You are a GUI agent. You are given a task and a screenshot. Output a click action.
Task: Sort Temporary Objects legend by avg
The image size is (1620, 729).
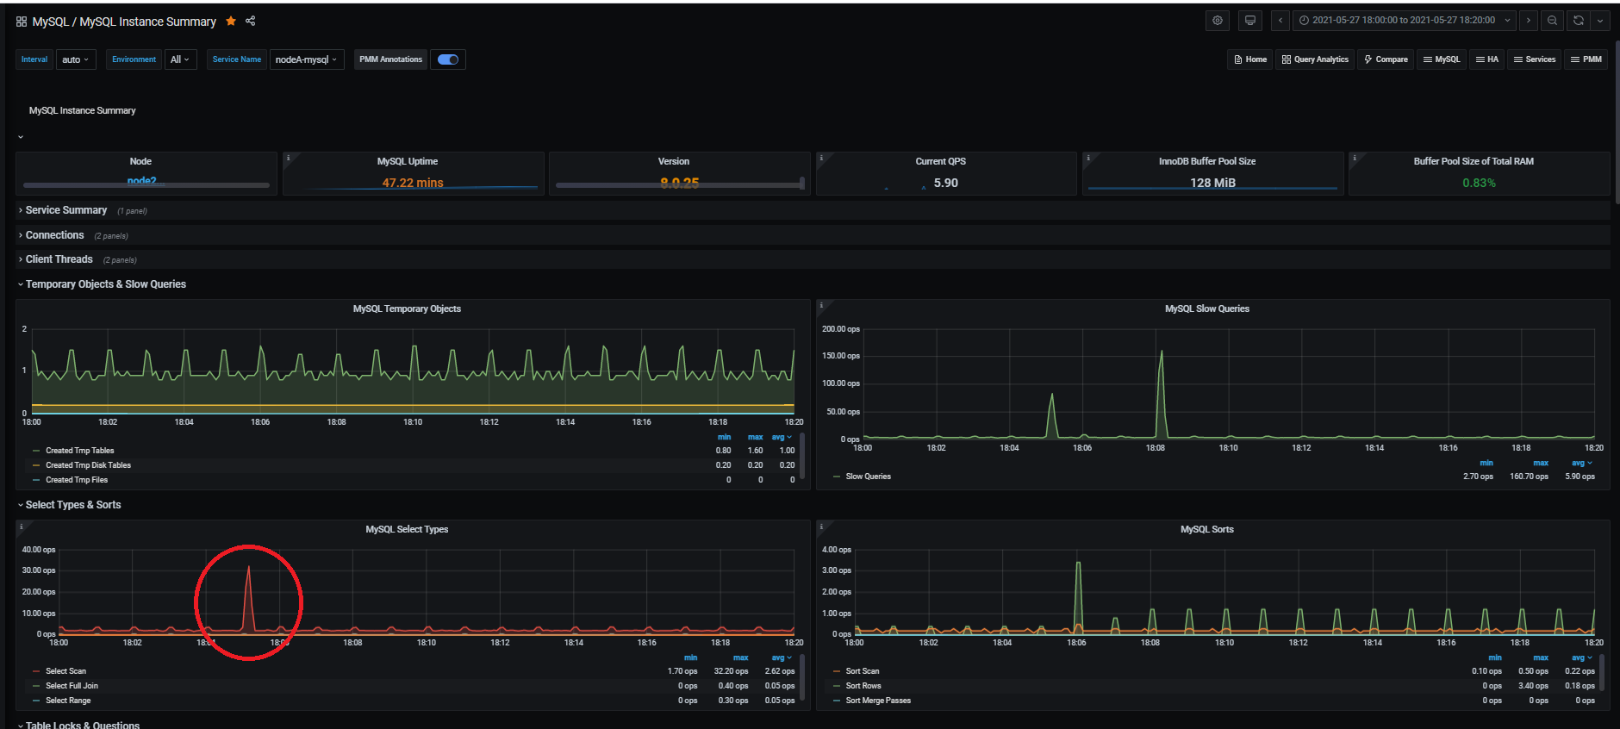781,438
